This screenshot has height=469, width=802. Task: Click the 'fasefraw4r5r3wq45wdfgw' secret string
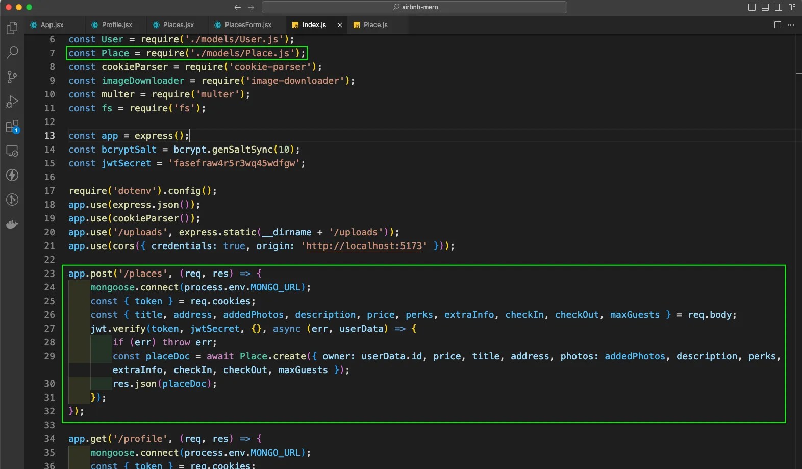click(234, 163)
